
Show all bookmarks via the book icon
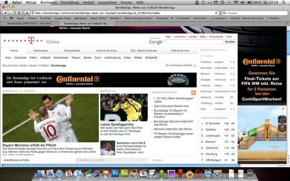(x=5, y=18)
